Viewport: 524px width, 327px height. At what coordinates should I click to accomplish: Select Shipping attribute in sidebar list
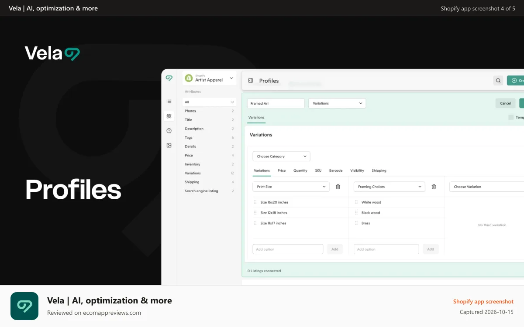209,182
